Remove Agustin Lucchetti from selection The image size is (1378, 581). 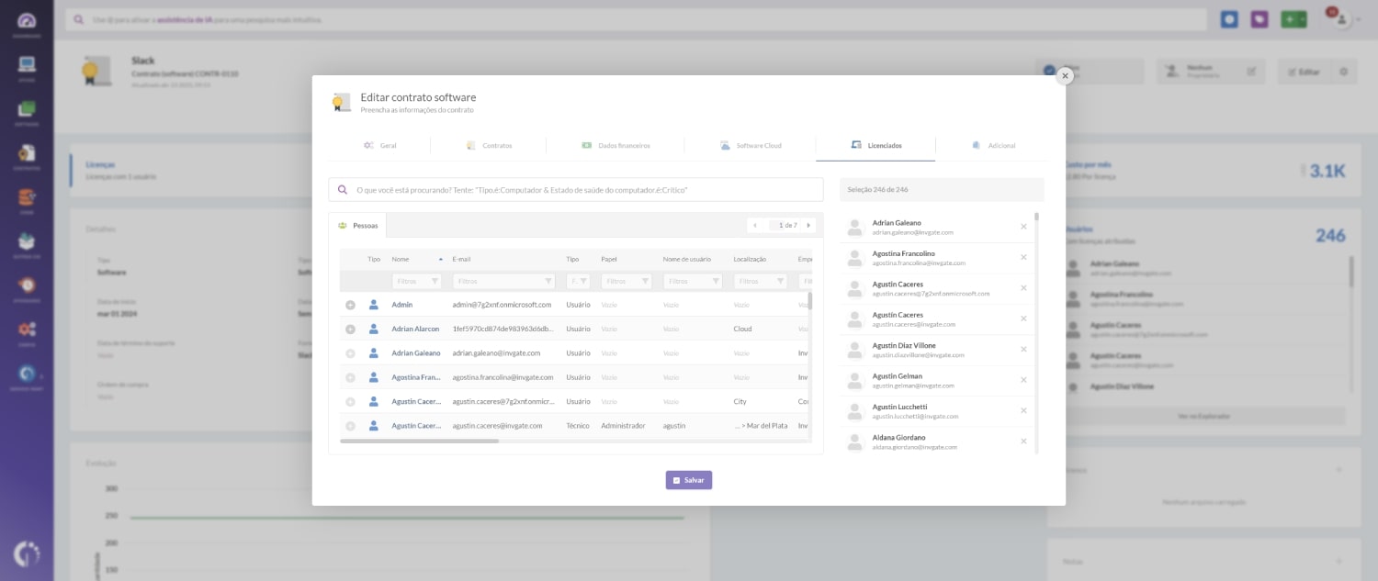(x=1023, y=410)
